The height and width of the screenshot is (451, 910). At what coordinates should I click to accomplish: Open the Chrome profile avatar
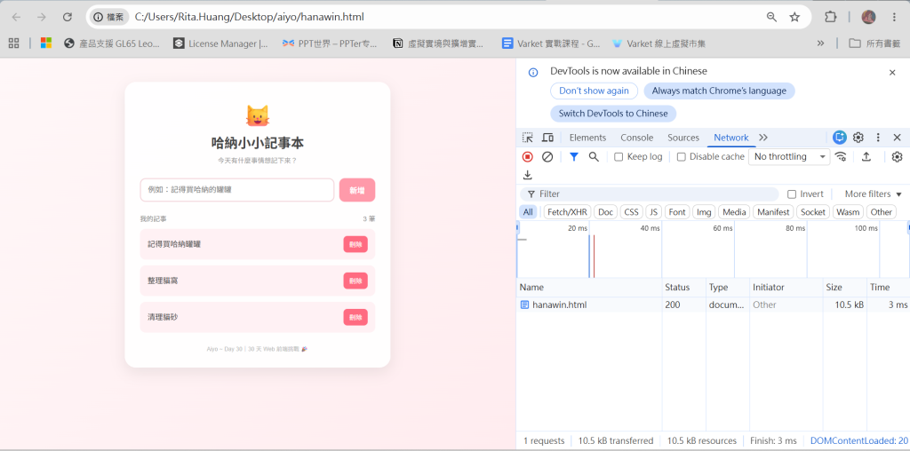click(x=868, y=17)
